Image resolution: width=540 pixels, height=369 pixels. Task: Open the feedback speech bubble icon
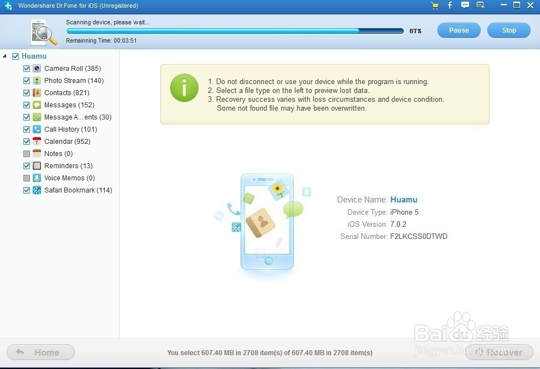[465, 6]
